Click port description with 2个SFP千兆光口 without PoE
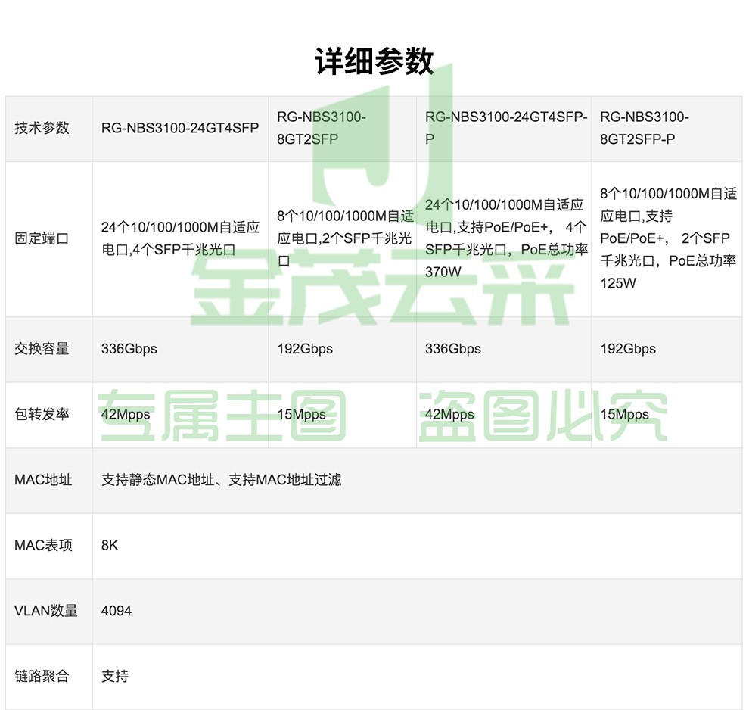This screenshot has width=749, height=710. tap(345, 238)
